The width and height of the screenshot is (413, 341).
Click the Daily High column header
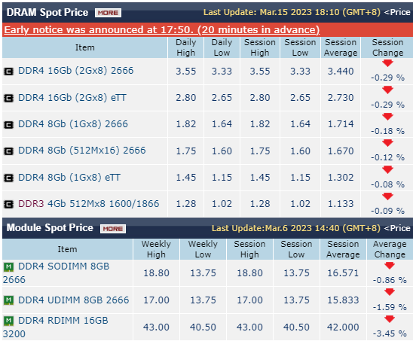click(186, 47)
